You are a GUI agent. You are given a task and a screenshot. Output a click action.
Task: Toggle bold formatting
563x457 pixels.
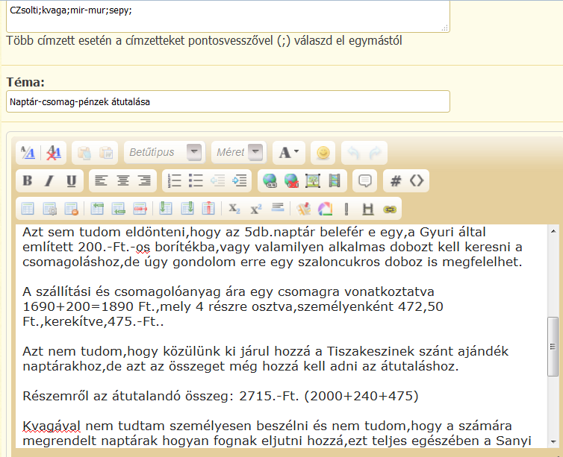28,180
